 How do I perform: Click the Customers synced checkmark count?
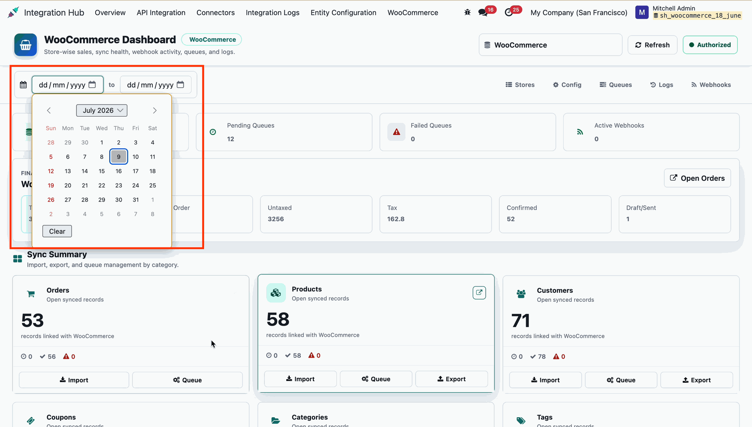pyautogui.click(x=538, y=357)
